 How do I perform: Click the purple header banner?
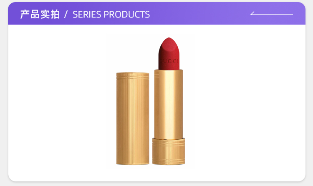[x=156, y=13]
